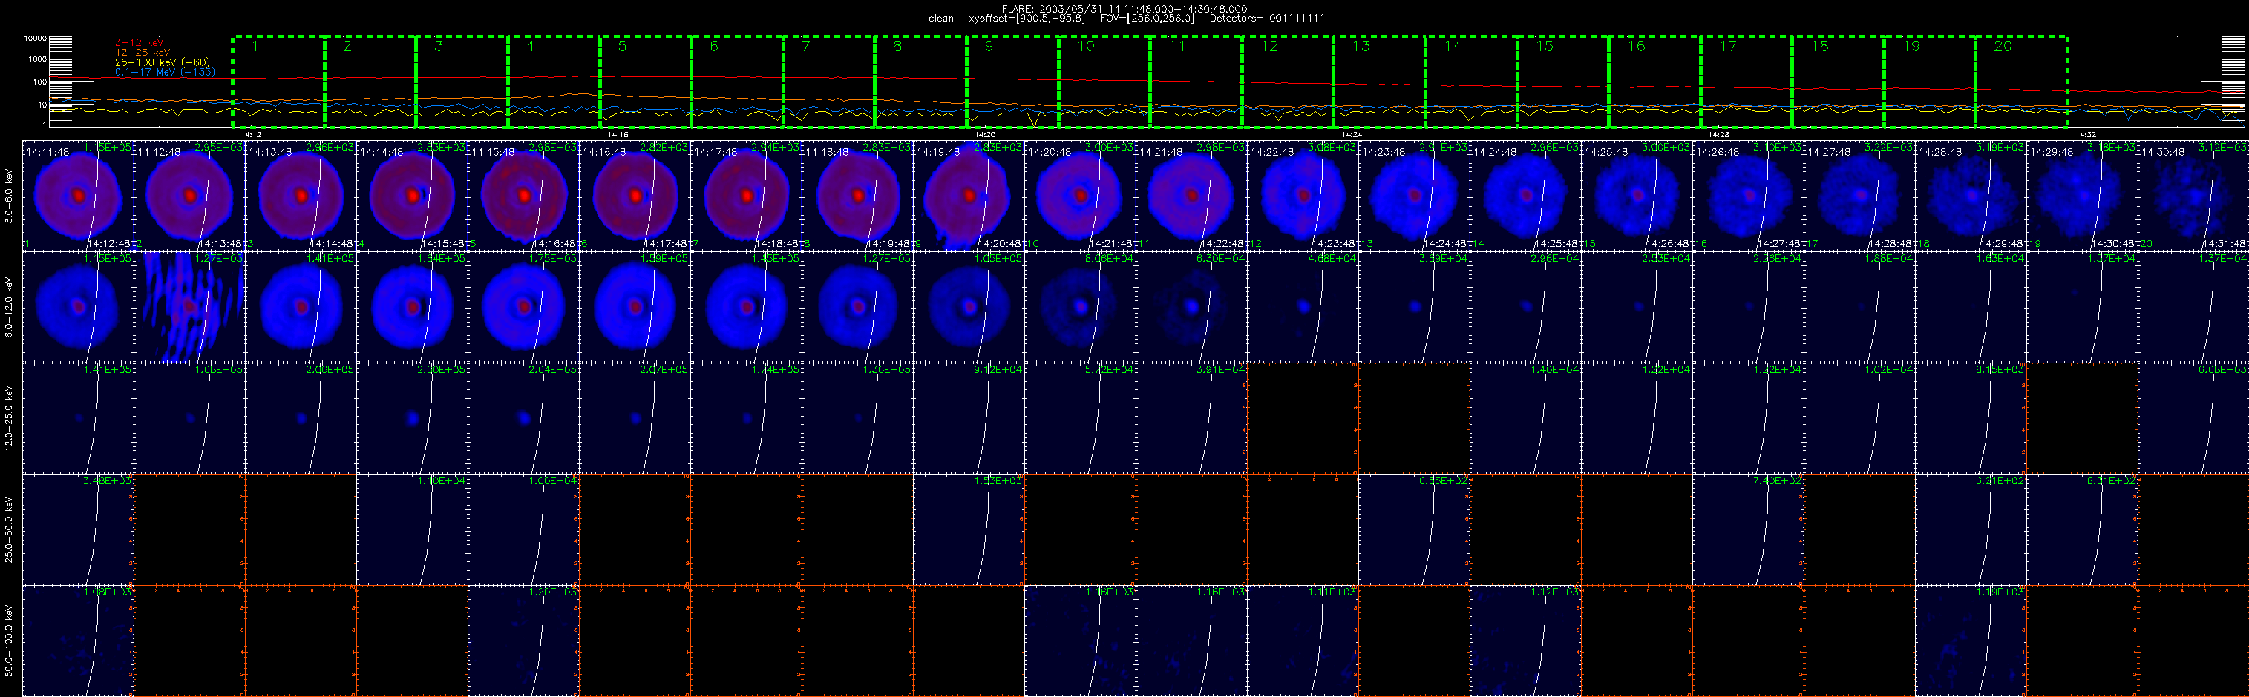The height and width of the screenshot is (697, 2249).
Task: Click the 'clean' algorithm label
Action: tap(941, 19)
